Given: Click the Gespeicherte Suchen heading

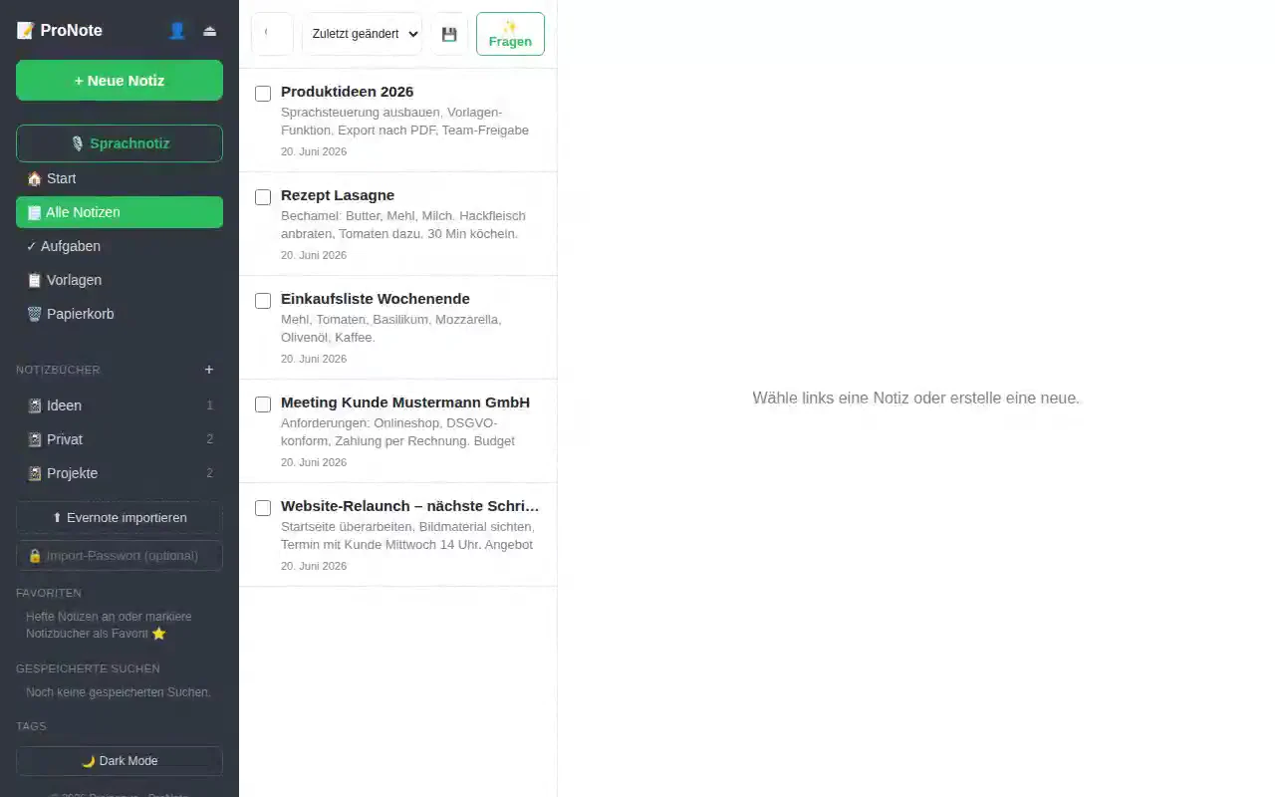Looking at the screenshot, I should point(88,668).
